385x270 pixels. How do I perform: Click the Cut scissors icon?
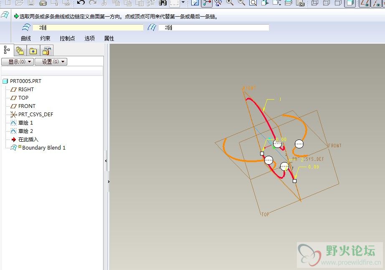point(104,2)
